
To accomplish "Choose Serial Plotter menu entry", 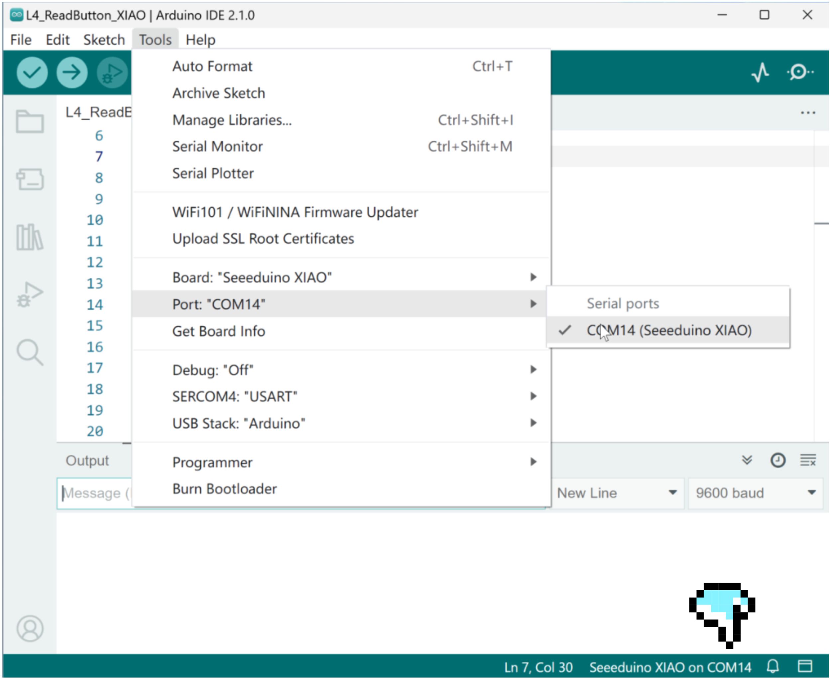I will (341, 173).
